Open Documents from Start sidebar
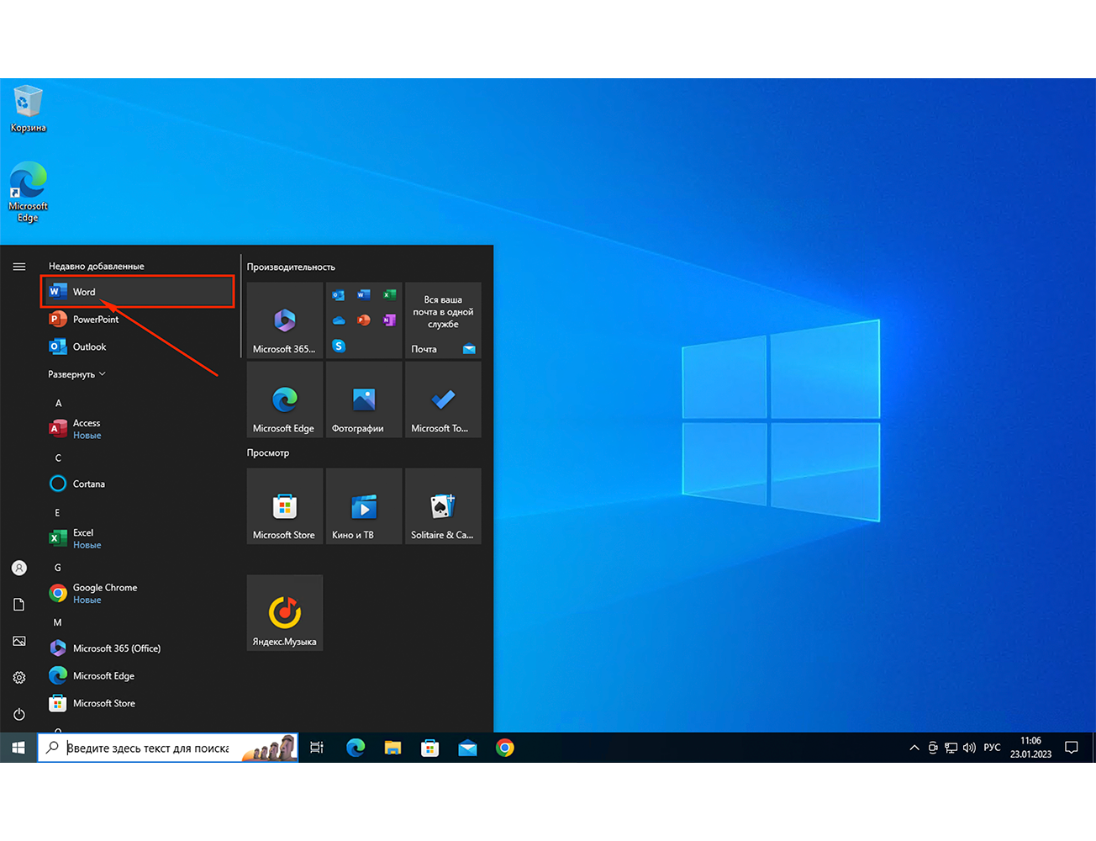This screenshot has height=841, width=1096. point(19,605)
